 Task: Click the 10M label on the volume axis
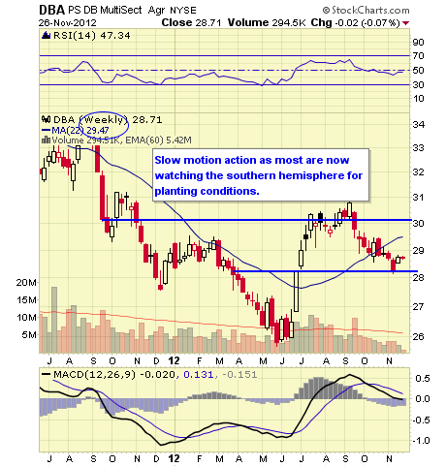pos(26,318)
